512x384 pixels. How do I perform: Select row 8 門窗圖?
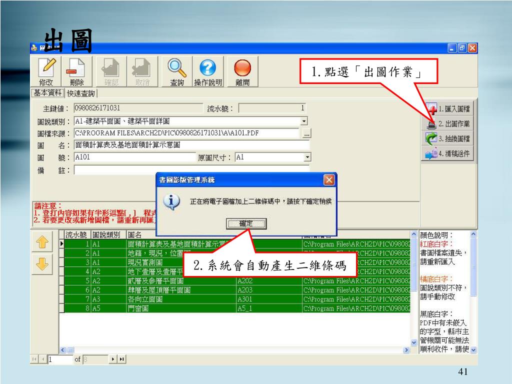[x=237, y=308]
